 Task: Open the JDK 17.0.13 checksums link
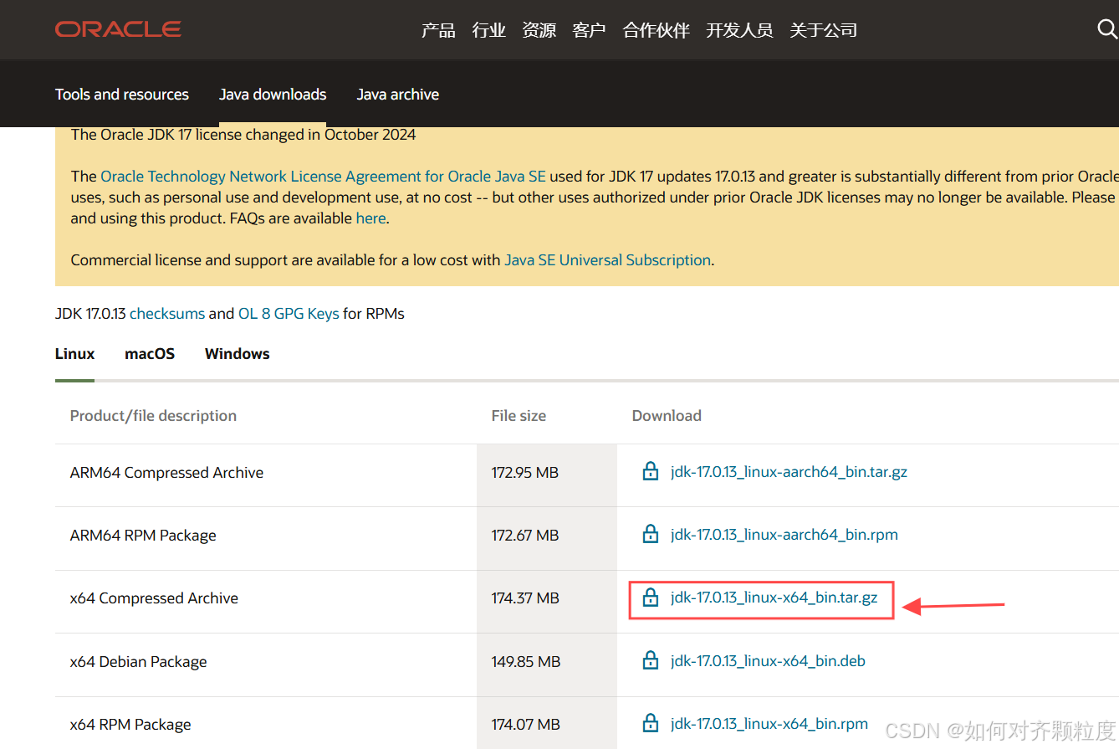point(167,314)
